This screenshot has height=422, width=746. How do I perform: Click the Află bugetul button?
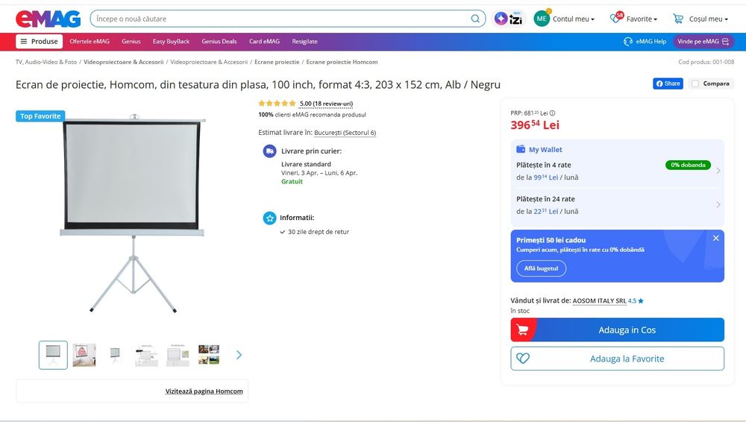[541, 268]
